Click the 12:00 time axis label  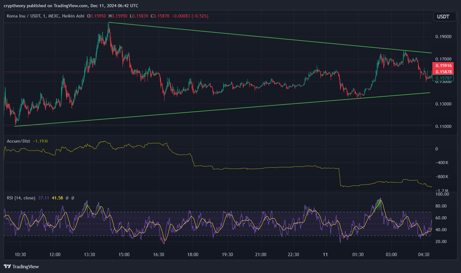pos(55,255)
